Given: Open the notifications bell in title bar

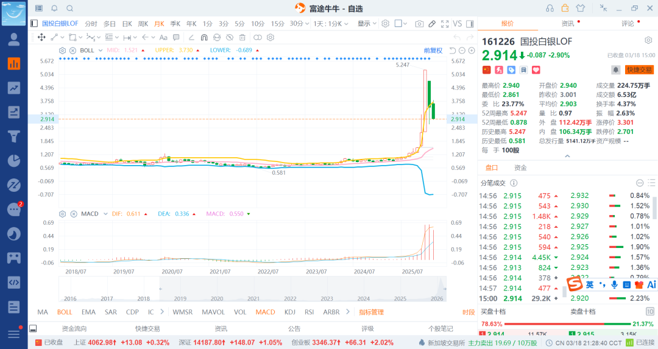Looking at the screenshot, I should (55, 9).
